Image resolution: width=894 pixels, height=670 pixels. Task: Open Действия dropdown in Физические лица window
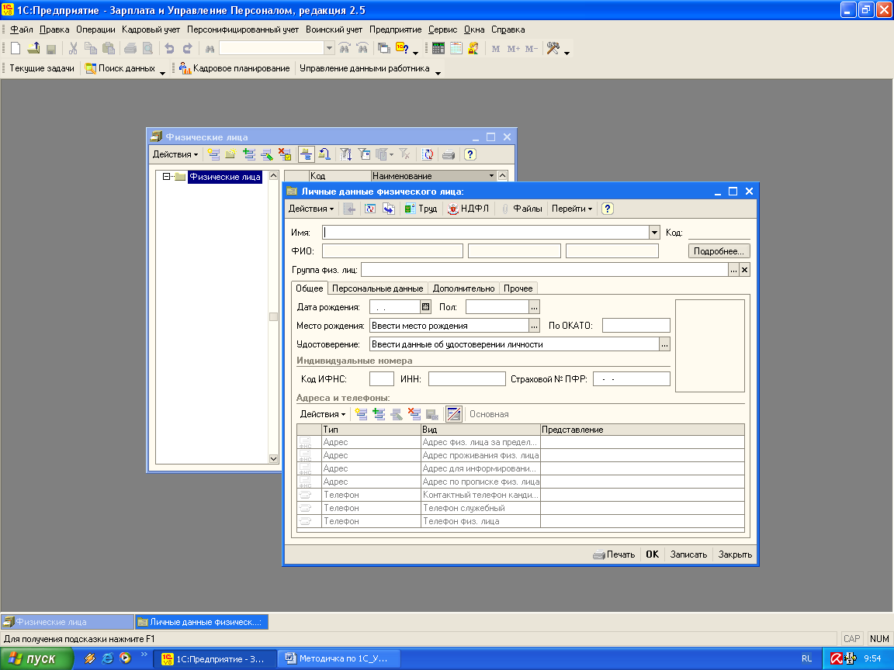[x=175, y=154]
